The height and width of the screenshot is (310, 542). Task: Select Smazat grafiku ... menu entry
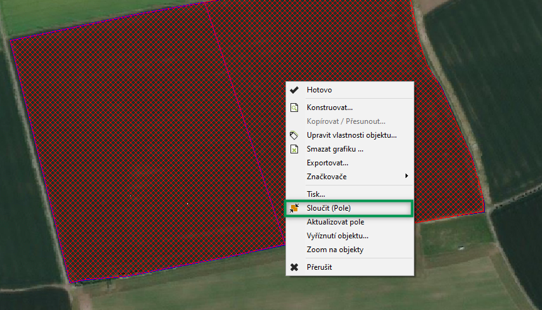coord(350,149)
